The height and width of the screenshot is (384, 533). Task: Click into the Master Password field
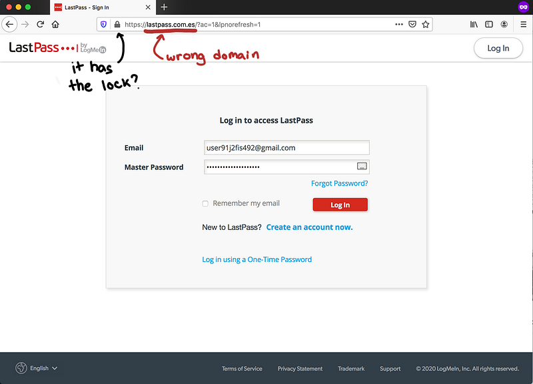click(x=286, y=167)
